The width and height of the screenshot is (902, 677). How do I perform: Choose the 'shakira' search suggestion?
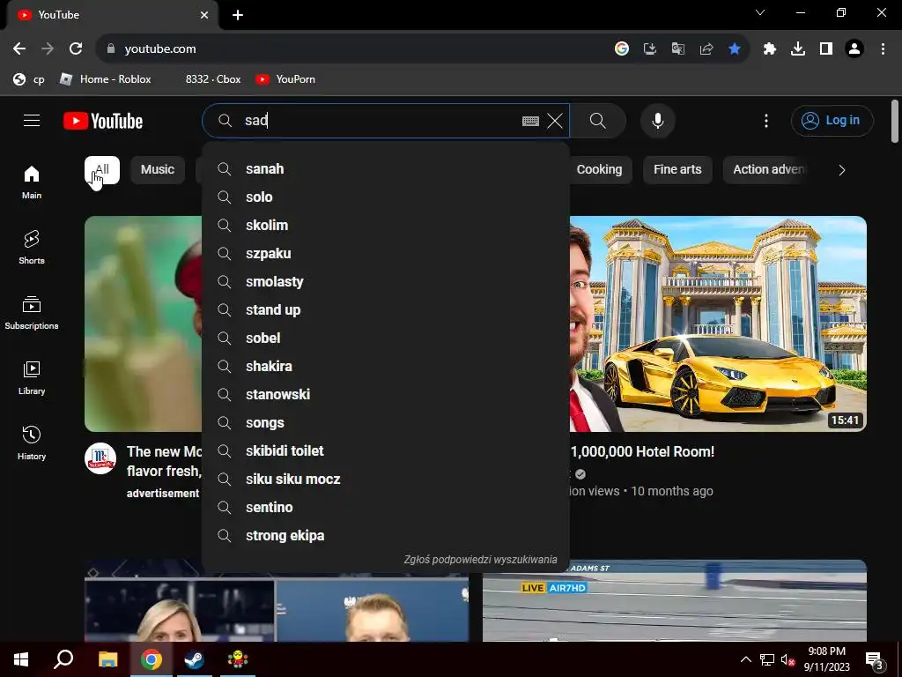pyautogui.click(x=386, y=366)
